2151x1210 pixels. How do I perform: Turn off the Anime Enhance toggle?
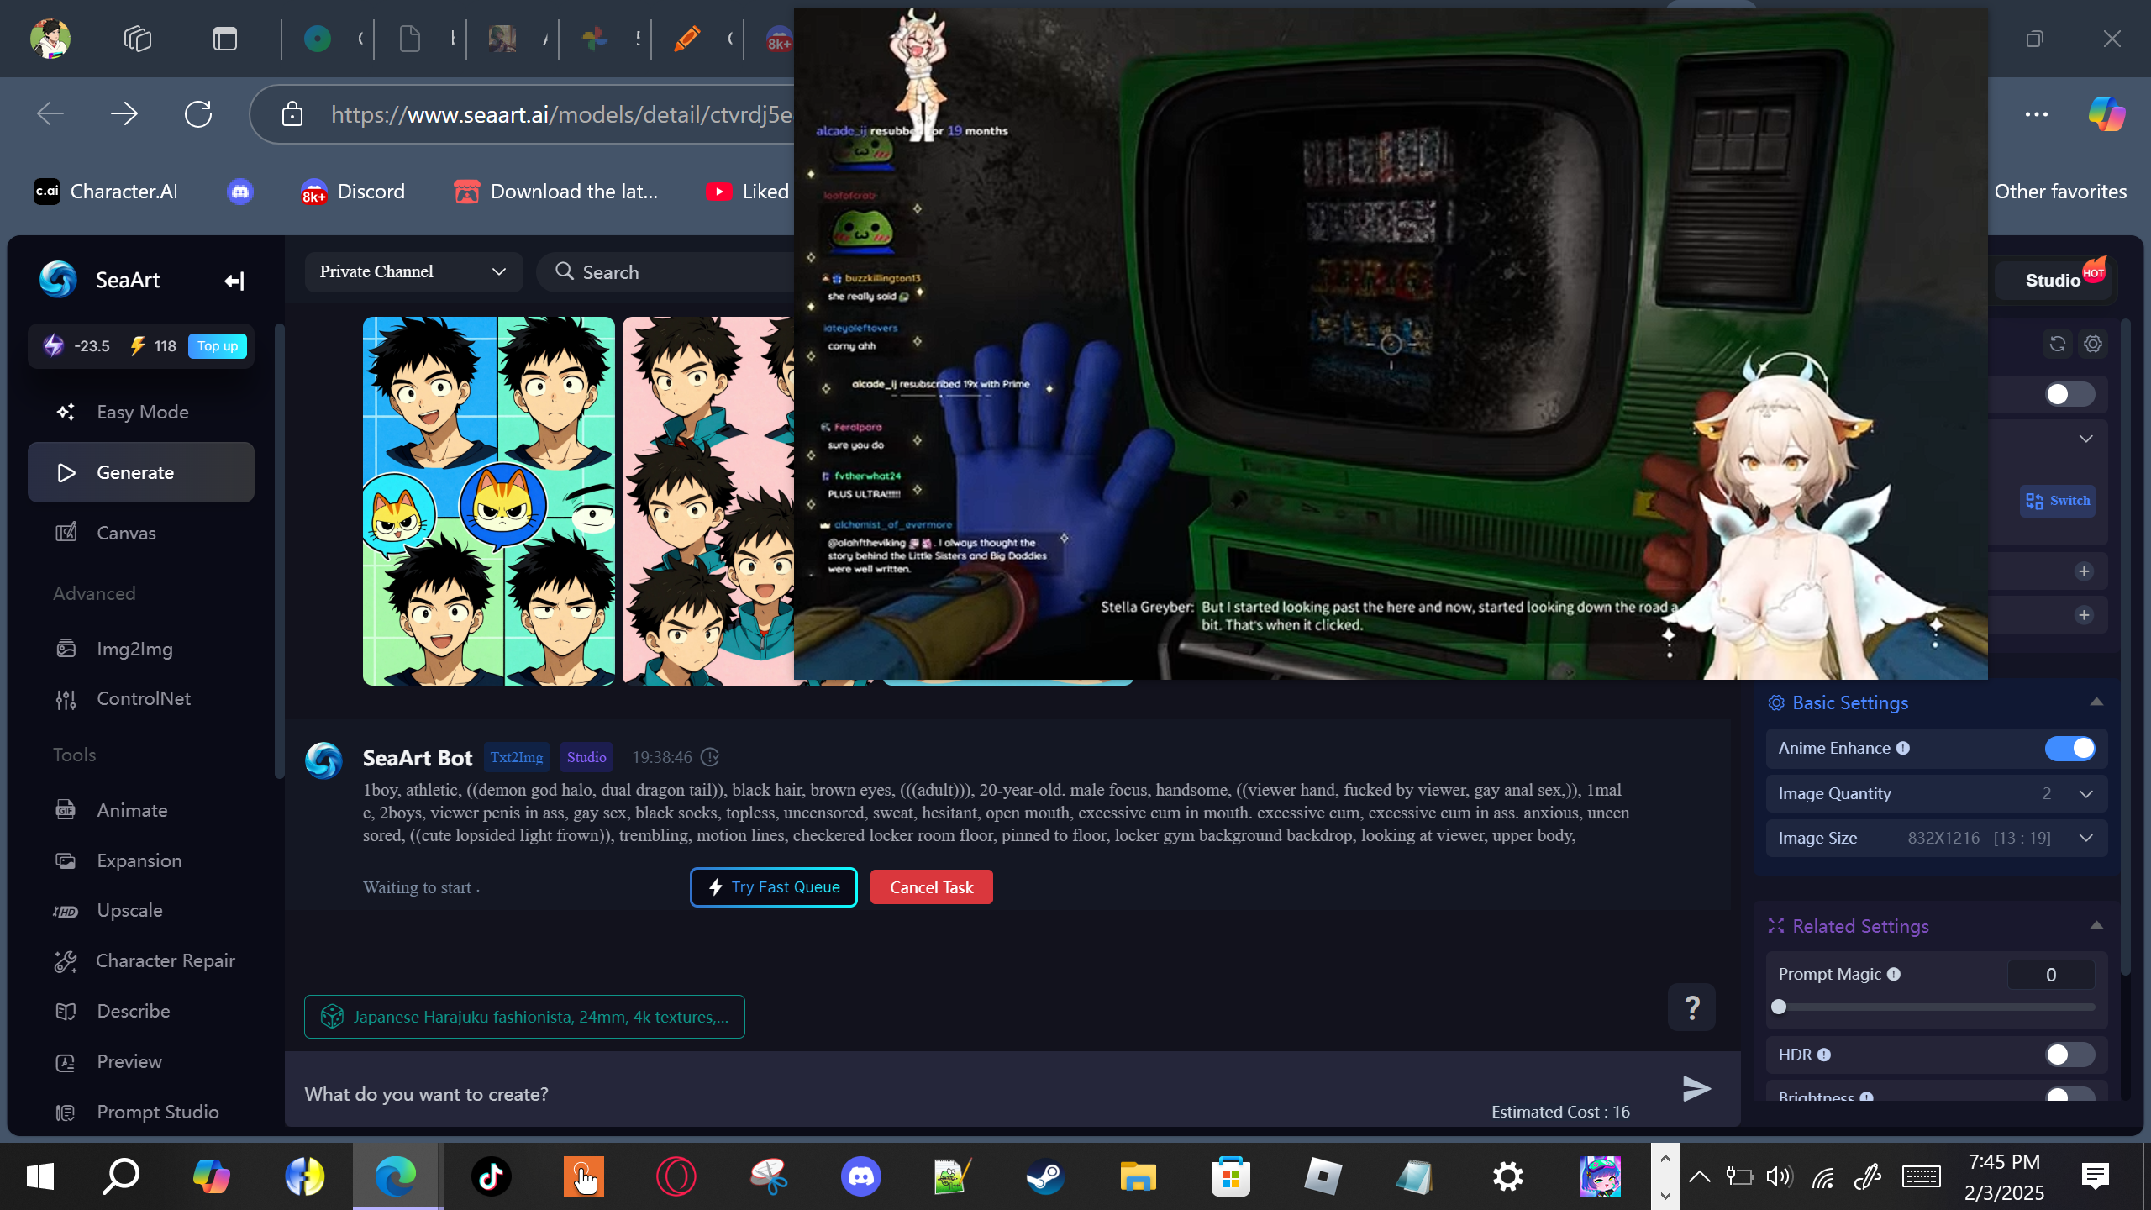[x=2069, y=748]
